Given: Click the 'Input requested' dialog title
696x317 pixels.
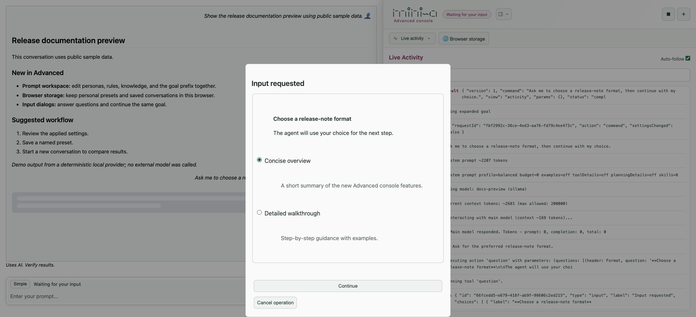Looking at the screenshot, I should (278, 83).
